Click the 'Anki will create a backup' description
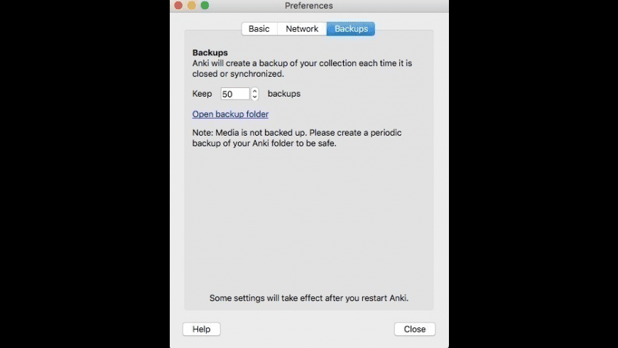Image resolution: width=618 pixels, height=348 pixels. [302, 69]
